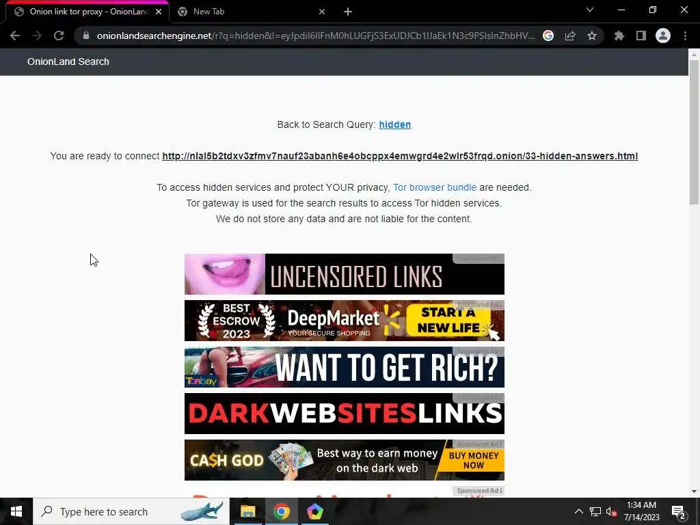
Task: View site information via lock icon
Action: 86,36
